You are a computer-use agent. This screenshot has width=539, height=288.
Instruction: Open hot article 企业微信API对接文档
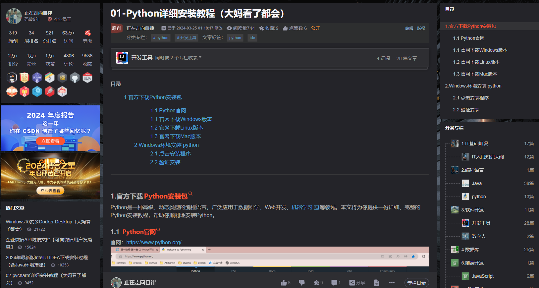click(49, 243)
